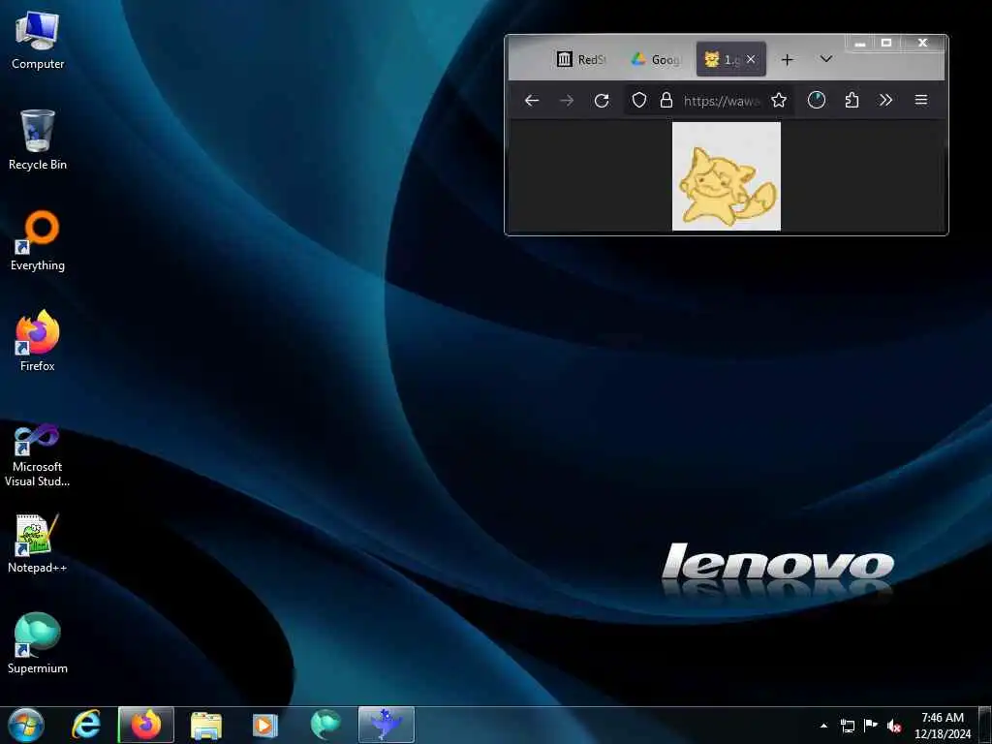Click the blue bird app in taskbar
Screen dimensions: 992x744
(x=386, y=725)
